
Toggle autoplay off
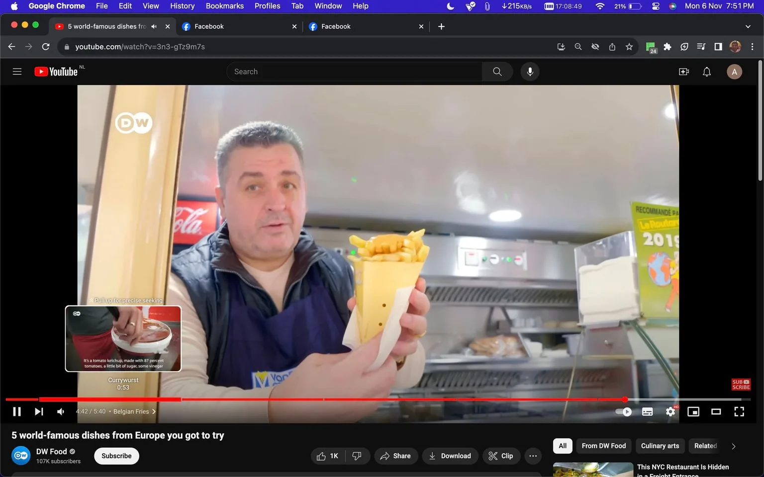623,411
